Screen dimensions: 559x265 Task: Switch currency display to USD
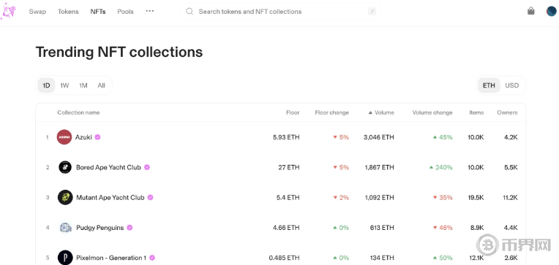[x=512, y=85]
